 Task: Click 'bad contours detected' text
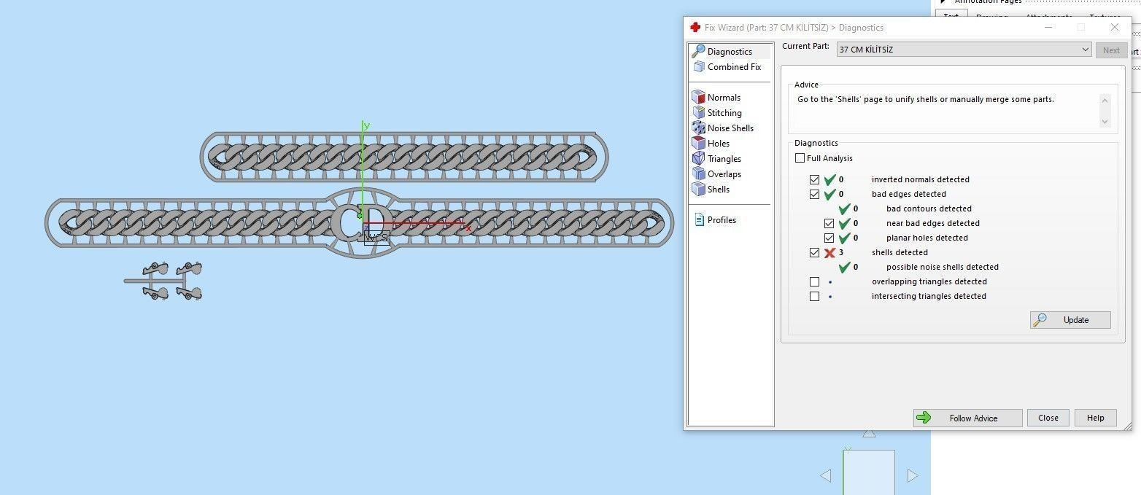[929, 208]
